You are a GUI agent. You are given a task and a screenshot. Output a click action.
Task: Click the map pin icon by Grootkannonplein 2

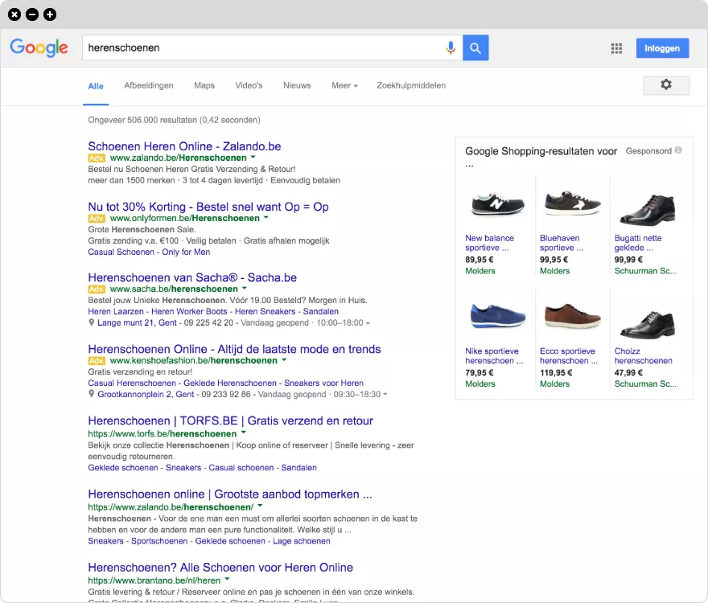coord(91,394)
